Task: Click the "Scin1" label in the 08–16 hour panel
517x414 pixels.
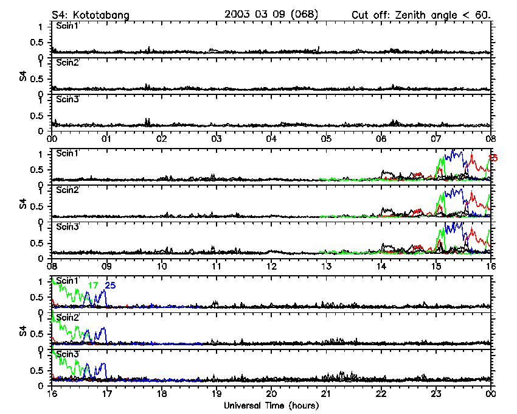Action: (x=68, y=153)
